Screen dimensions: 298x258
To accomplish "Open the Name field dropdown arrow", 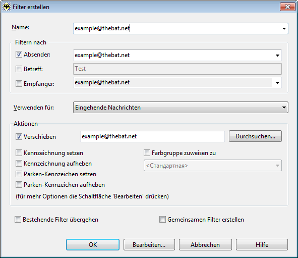I will (284, 29).
